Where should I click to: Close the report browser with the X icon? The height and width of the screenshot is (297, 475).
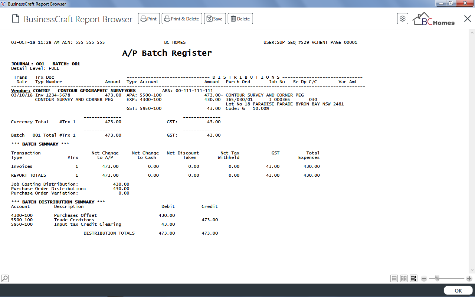pyautogui.click(x=467, y=19)
